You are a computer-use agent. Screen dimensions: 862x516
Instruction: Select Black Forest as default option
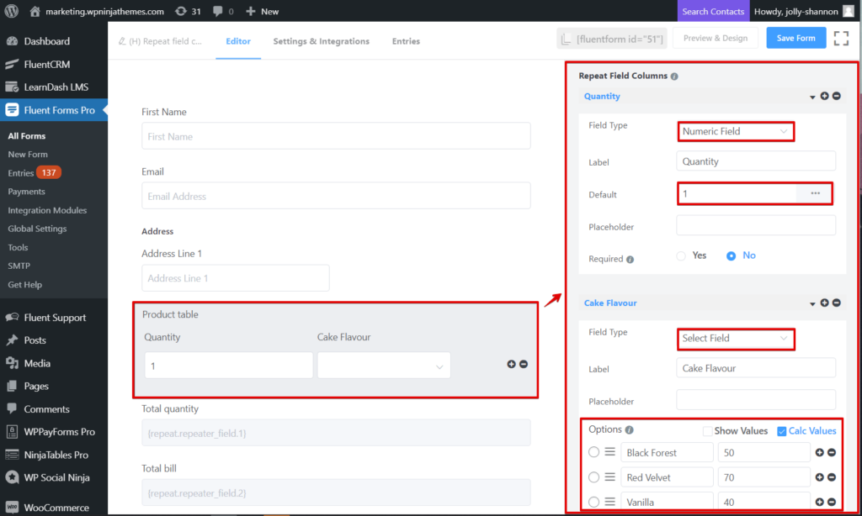(x=593, y=452)
